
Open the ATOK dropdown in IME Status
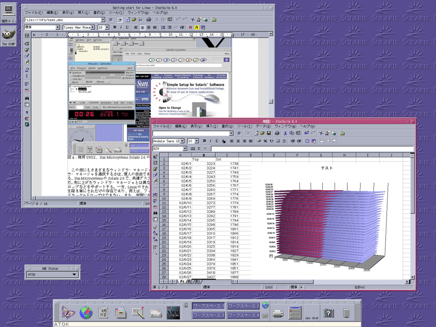[74, 275]
